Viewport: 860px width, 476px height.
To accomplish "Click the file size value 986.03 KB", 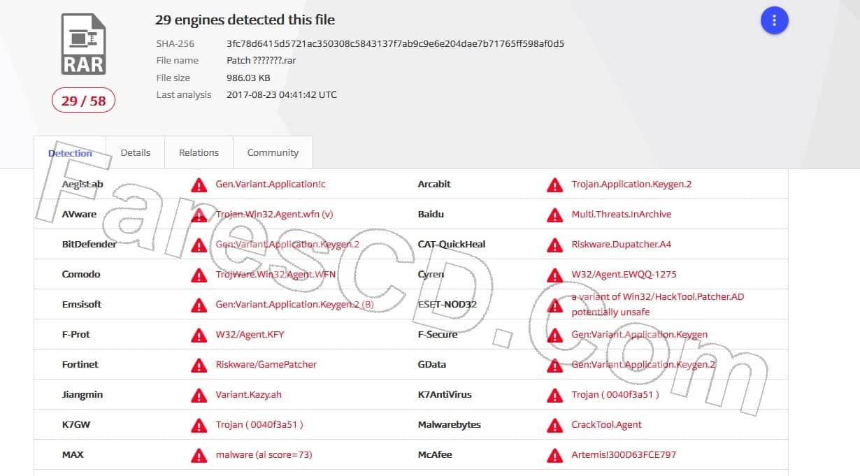I will pyautogui.click(x=248, y=78).
